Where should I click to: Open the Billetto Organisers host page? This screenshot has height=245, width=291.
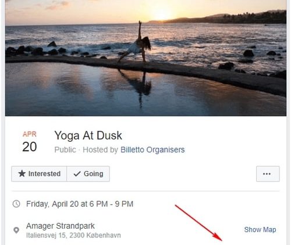coord(152,150)
